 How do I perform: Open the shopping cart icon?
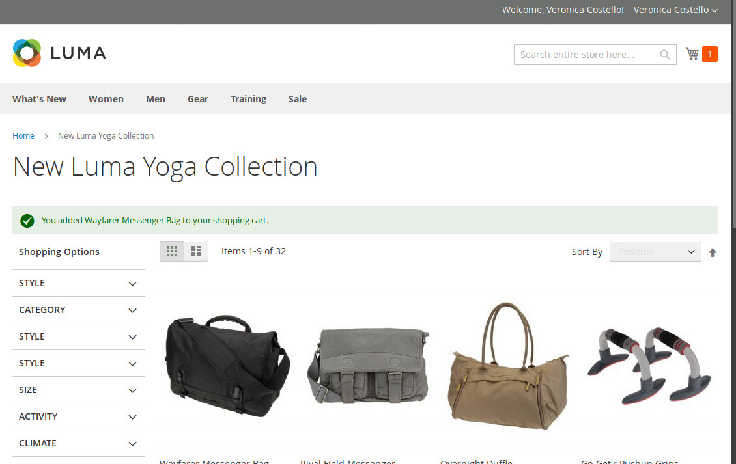692,54
